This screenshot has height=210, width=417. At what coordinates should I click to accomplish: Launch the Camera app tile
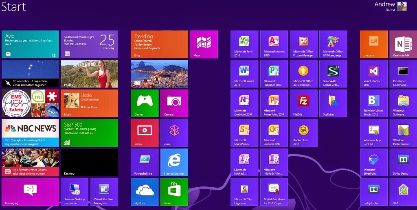pyautogui.click(x=174, y=103)
